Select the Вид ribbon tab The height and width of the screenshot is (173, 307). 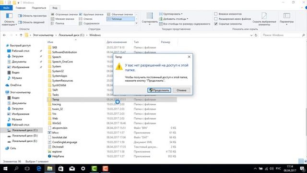[55, 8]
